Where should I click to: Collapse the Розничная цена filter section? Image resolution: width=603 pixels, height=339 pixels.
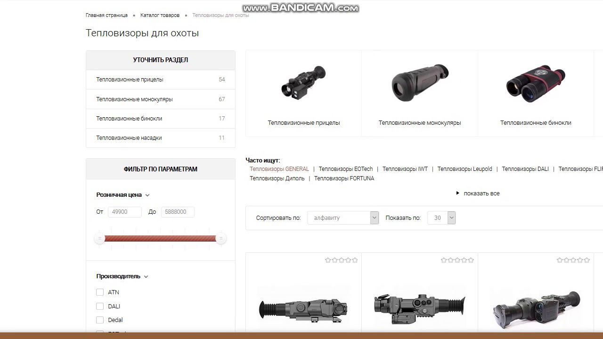(x=122, y=195)
